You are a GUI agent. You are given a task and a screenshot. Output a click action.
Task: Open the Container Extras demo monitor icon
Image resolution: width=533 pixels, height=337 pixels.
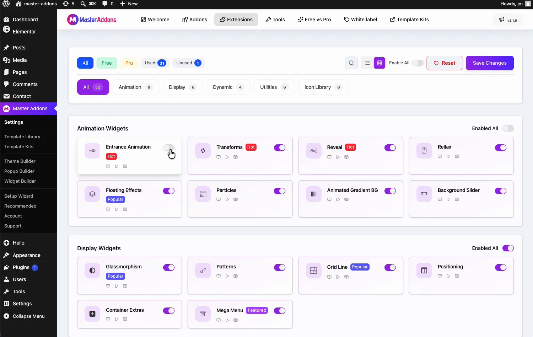coord(108,319)
